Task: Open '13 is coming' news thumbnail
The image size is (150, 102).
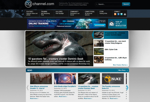Action: (41, 79)
